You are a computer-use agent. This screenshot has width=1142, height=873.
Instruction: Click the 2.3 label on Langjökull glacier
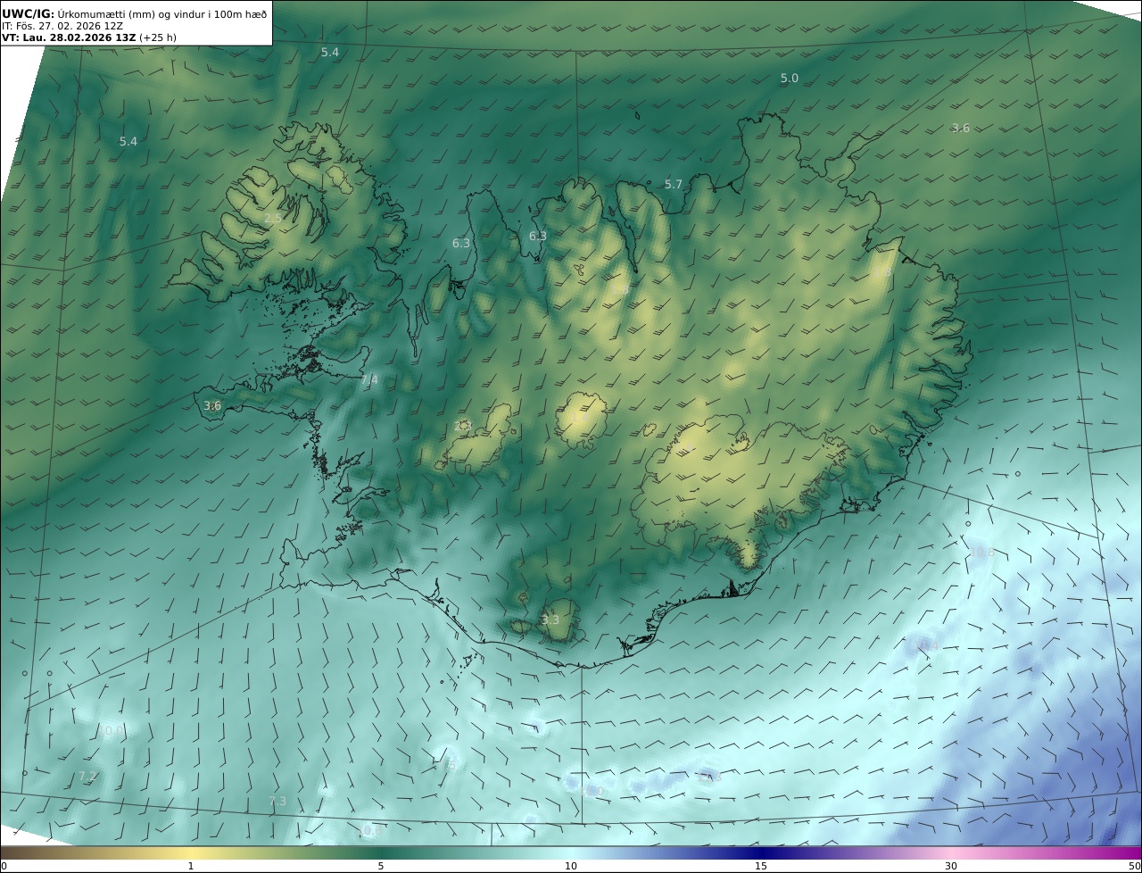tap(462, 427)
